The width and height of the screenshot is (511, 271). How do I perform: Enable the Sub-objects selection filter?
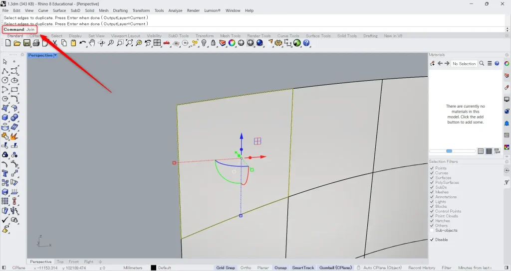(x=432, y=230)
